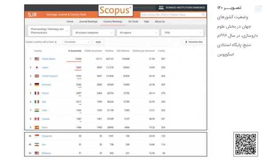
Task: Click the SJR logo
Action: [32, 15]
